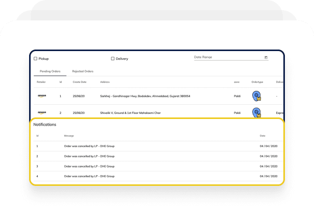314x215 pixels.
Task: Focus the Date Range input field
Action: (x=231, y=57)
